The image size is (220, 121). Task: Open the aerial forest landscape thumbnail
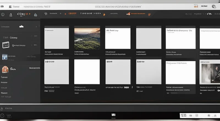87,38
